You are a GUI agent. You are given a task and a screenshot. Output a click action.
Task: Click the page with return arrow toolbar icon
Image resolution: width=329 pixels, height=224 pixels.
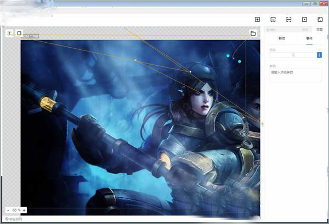point(273,20)
